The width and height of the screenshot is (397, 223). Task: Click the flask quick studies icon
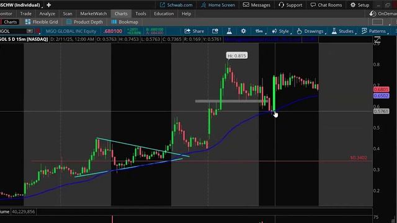229,31
